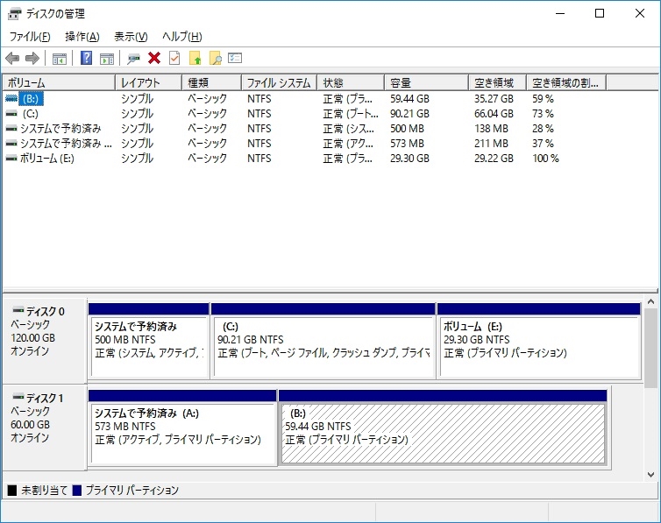Click the yellow folder with magnifier icon
Screen dimensions: 661x523
[x=215, y=59]
